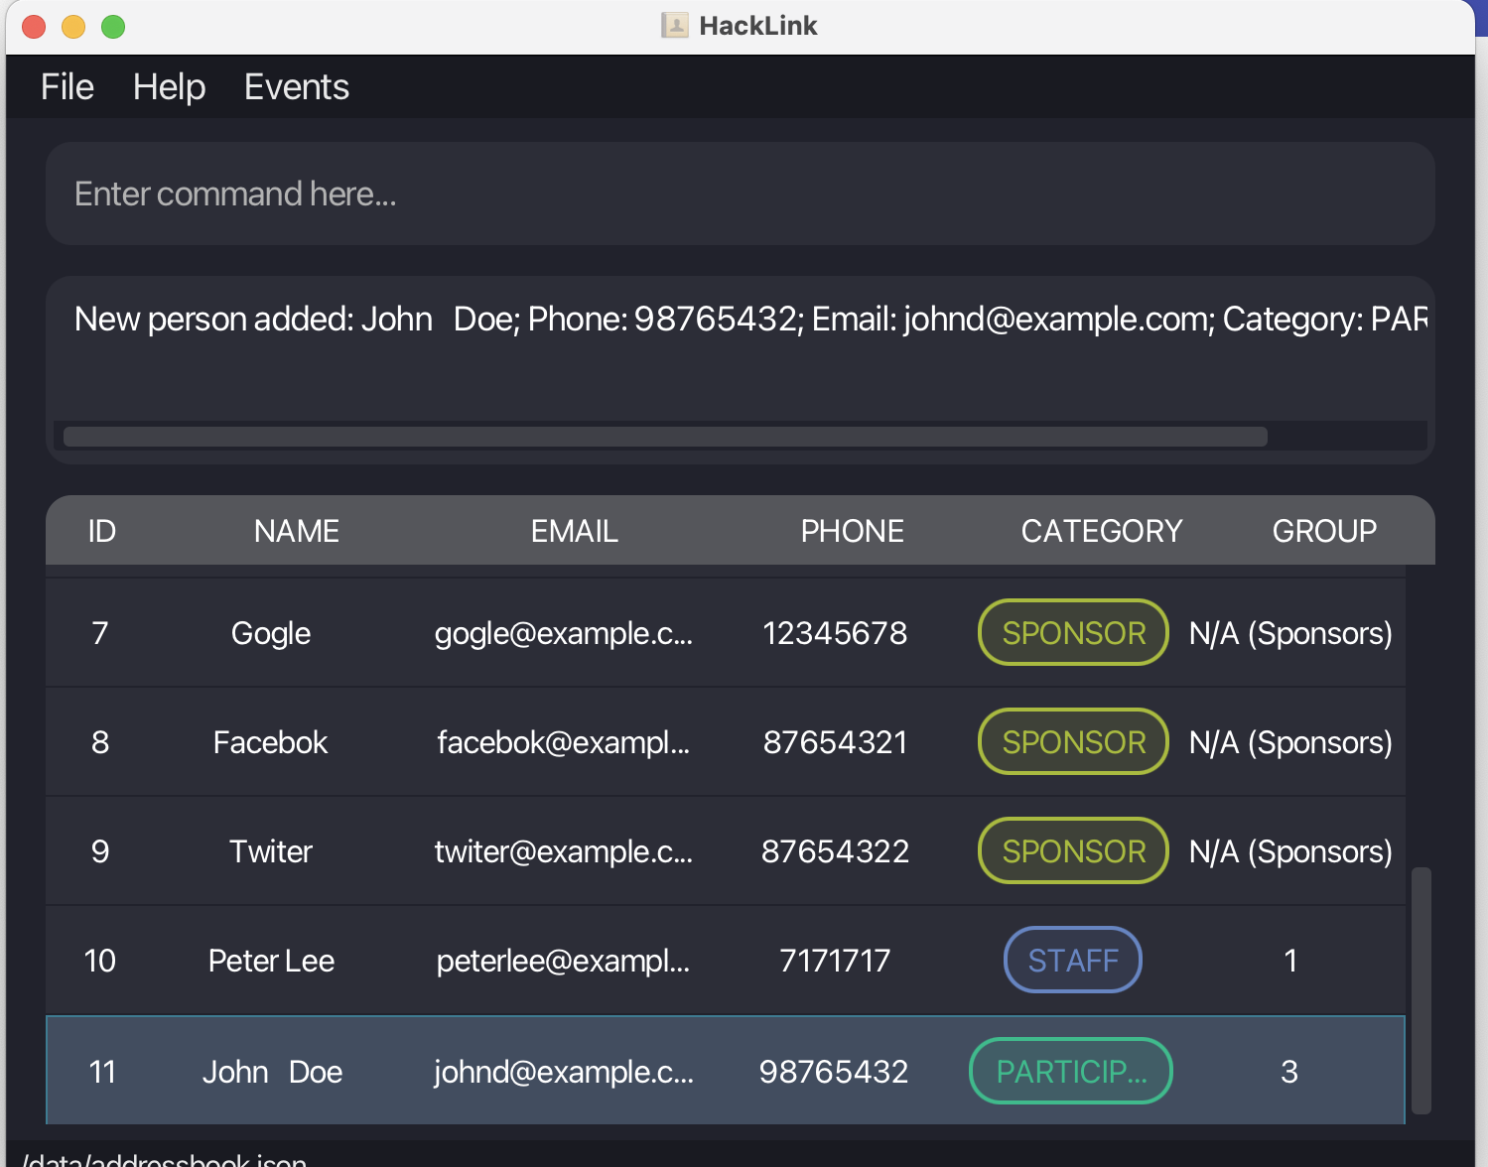Click the PARTICIP... badge for John Doe

point(1071,1072)
